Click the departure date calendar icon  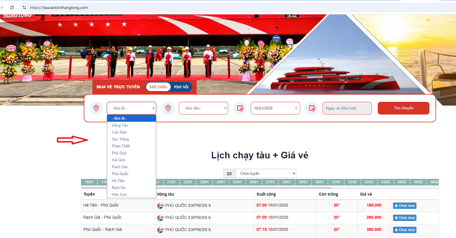(240, 108)
